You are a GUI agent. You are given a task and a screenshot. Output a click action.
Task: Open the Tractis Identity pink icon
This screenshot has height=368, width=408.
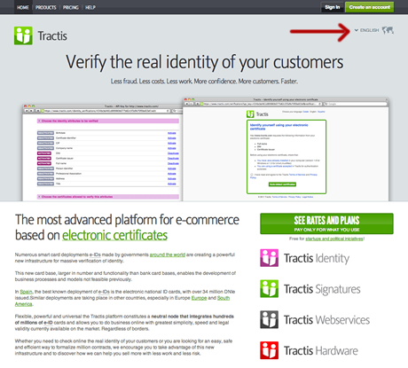click(x=269, y=258)
